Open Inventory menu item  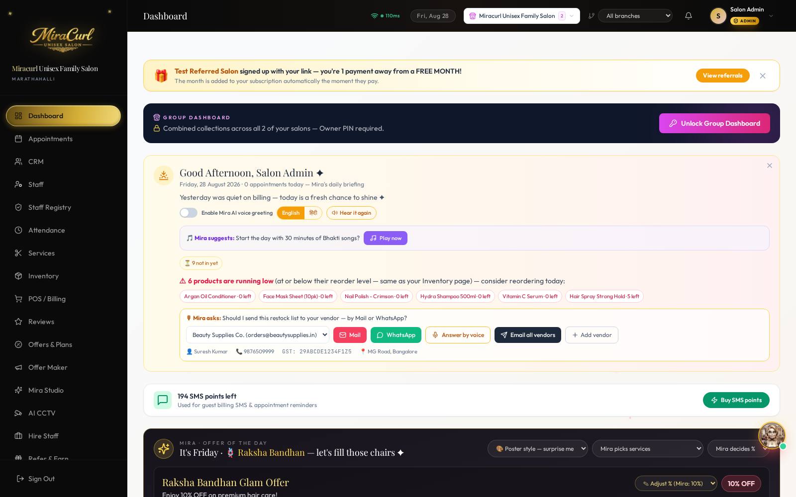coord(63,276)
